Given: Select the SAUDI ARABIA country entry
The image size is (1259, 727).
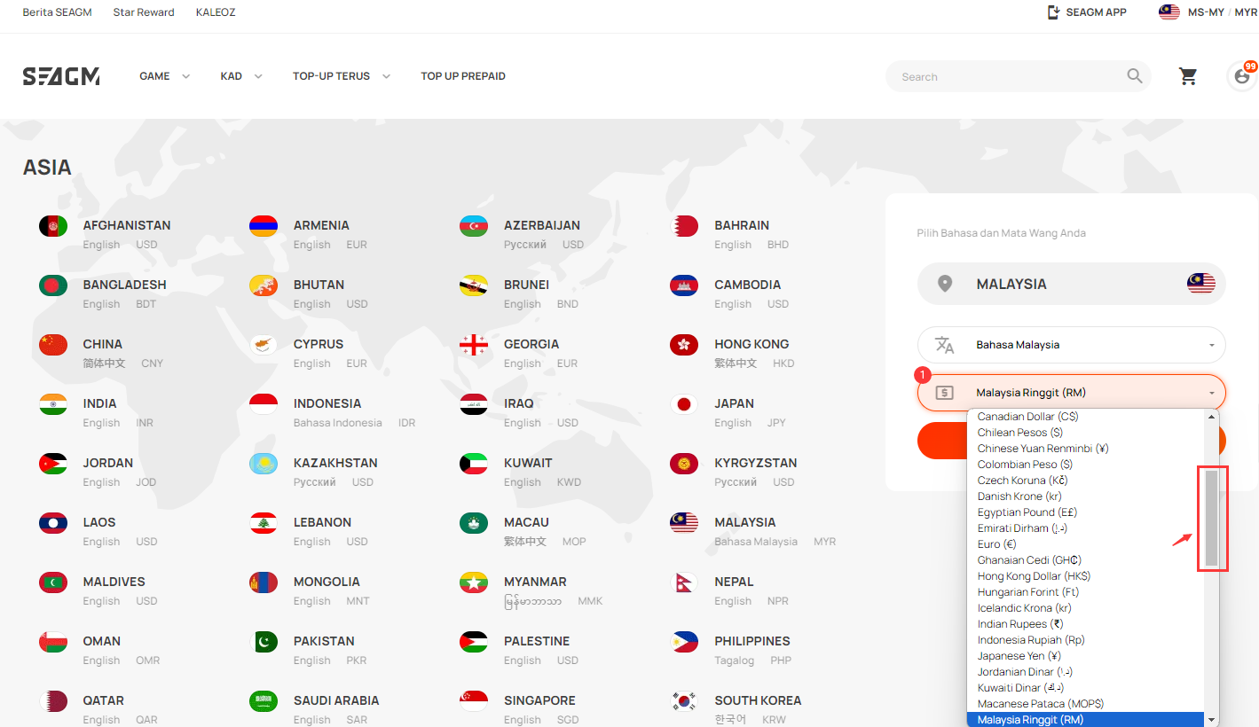Looking at the screenshot, I should [314, 709].
